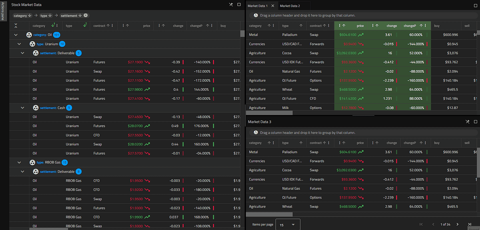480x230 pixels.
Task: Open contract column menu in Stock Market Data
Action: pyautogui.click(x=112, y=26)
